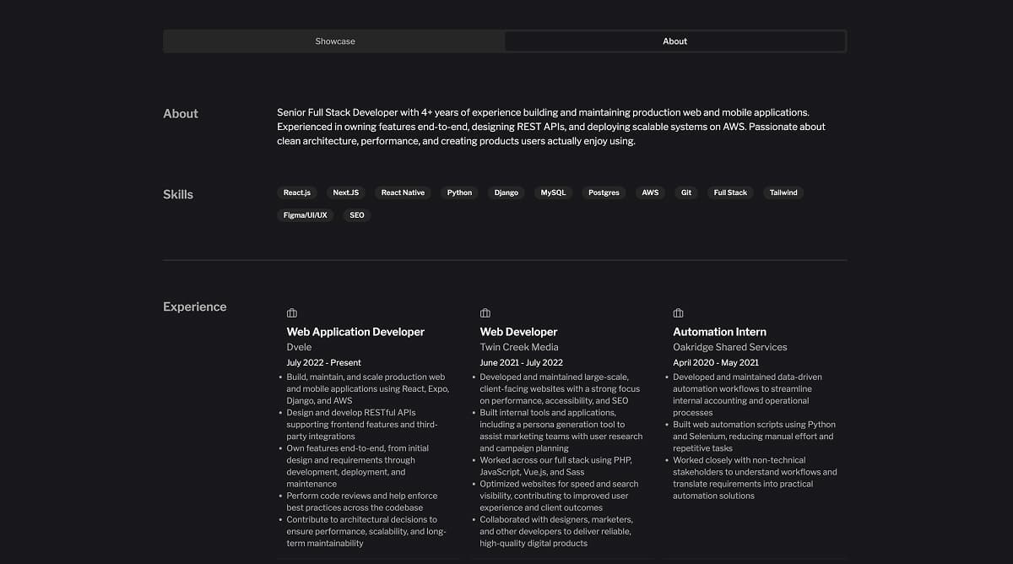The image size is (1013, 564).
Task: Click the Twin Creek Media company name
Action: pos(519,347)
